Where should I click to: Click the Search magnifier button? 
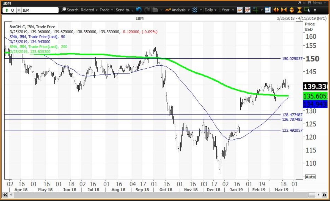click(x=70, y=10)
